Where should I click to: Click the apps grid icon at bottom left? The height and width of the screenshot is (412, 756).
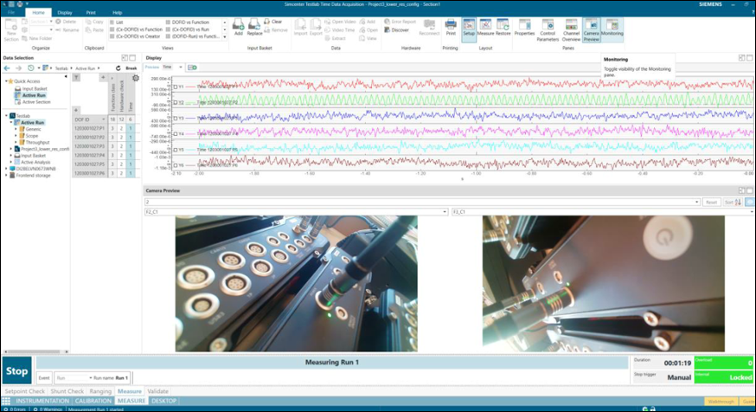(x=6, y=401)
